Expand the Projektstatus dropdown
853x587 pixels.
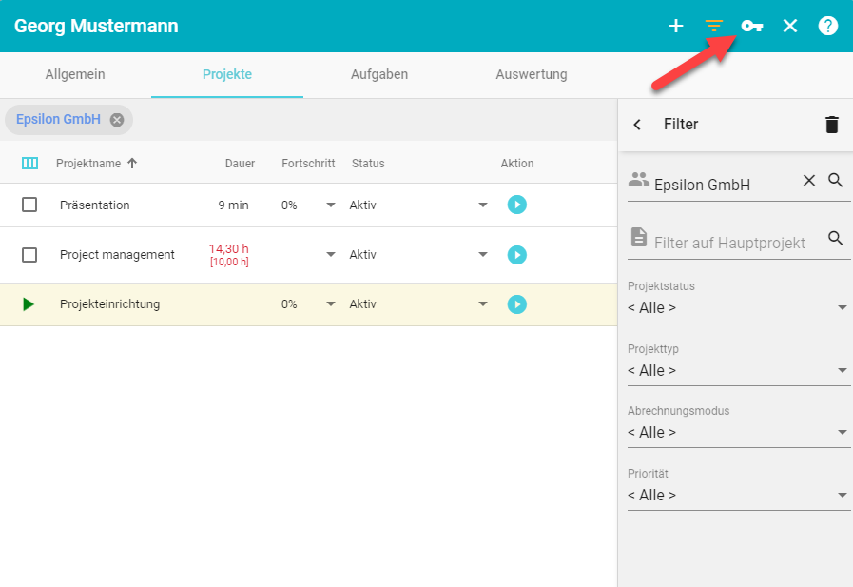pyautogui.click(x=739, y=307)
